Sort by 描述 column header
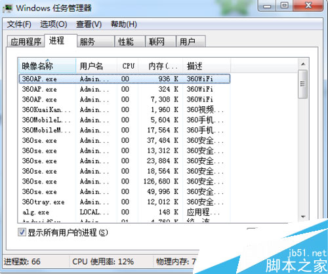Image resolution: width=328 pixels, height=274 pixels. [207, 66]
